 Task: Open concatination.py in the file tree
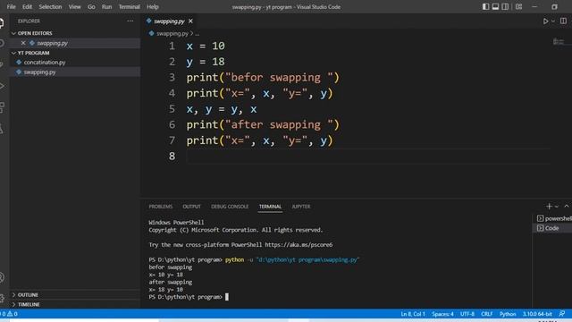point(45,63)
